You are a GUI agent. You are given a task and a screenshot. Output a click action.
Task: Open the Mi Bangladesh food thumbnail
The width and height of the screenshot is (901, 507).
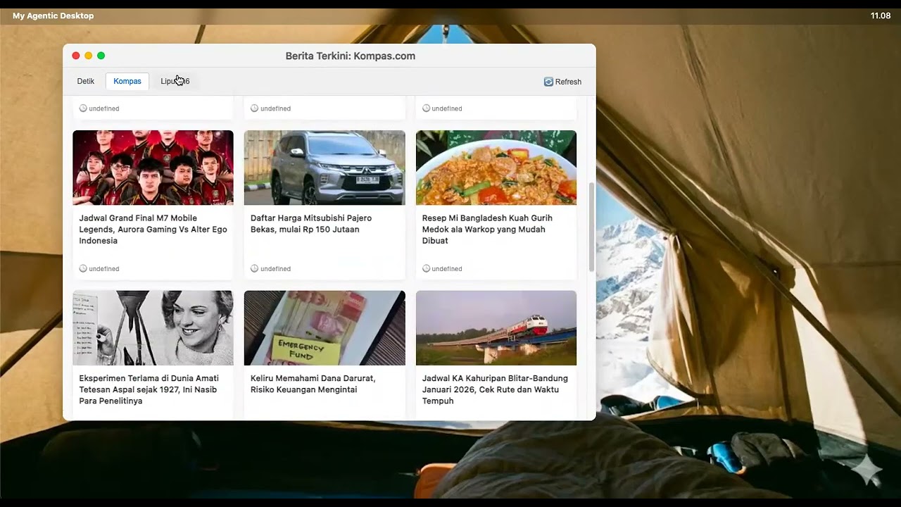(x=496, y=168)
